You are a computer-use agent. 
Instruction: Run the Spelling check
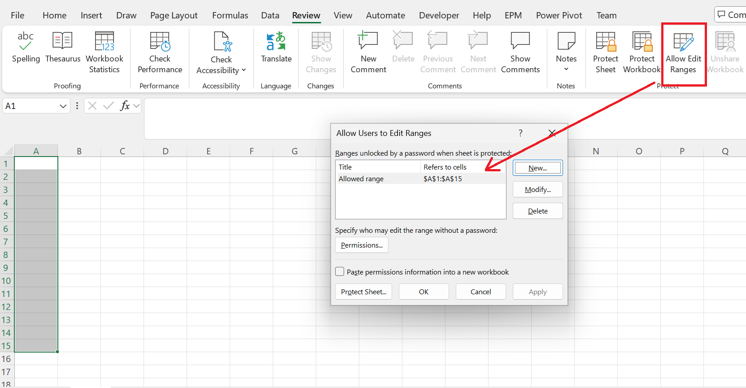click(26, 47)
